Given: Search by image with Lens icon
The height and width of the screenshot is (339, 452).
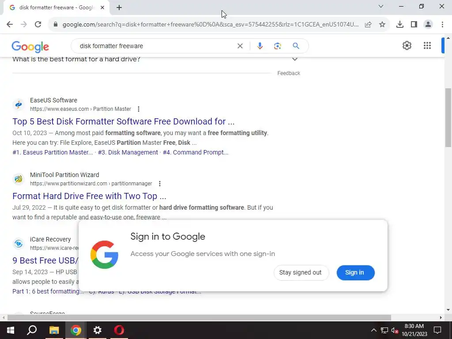Looking at the screenshot, I should point(277,46).
